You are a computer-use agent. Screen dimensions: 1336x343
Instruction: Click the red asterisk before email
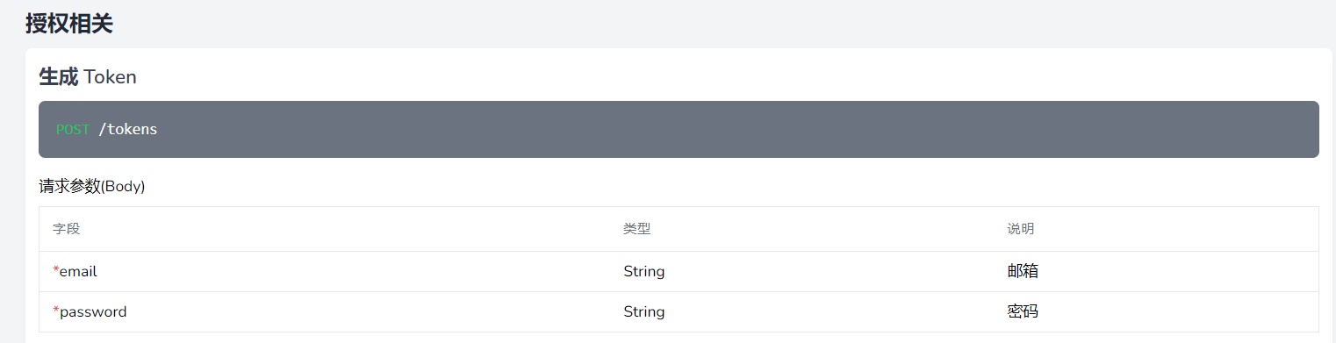[56, 270]
